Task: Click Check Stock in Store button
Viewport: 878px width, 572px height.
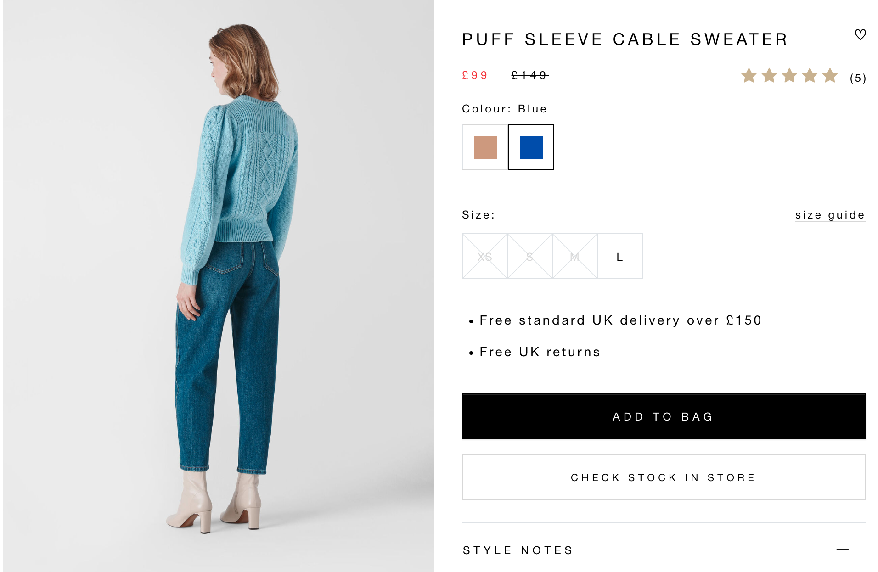Action: click(x=664, y=477)
